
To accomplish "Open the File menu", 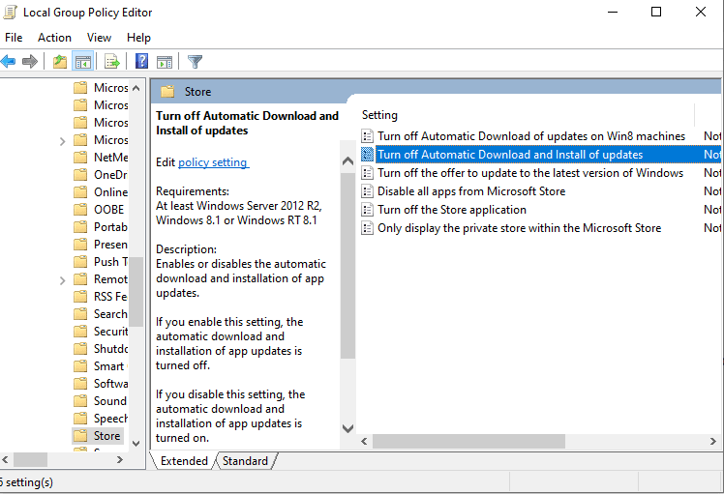I will pos(14,38).
